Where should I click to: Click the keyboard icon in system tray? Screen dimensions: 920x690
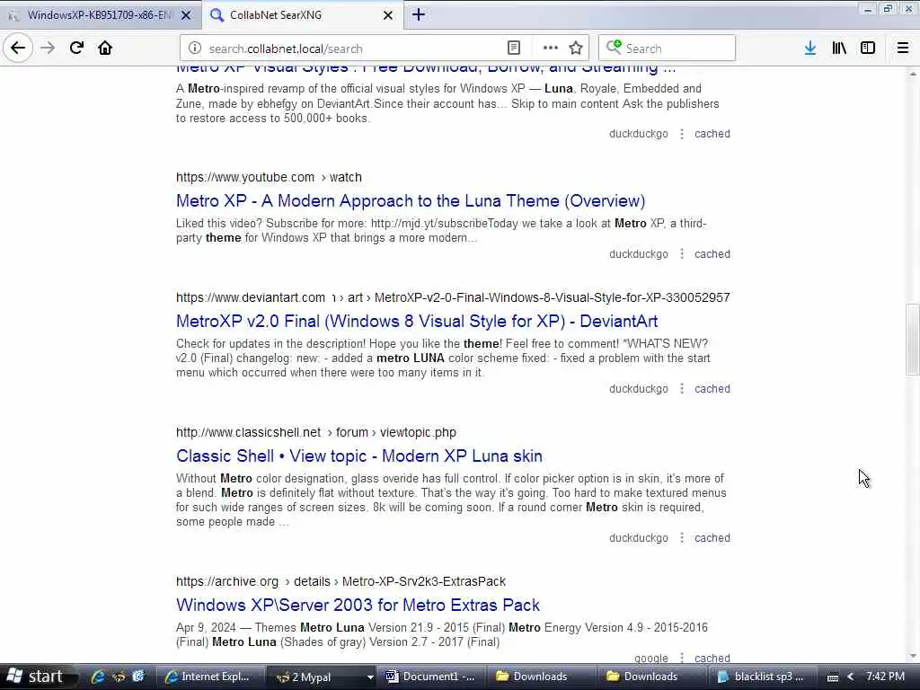(x=833, y=677)
